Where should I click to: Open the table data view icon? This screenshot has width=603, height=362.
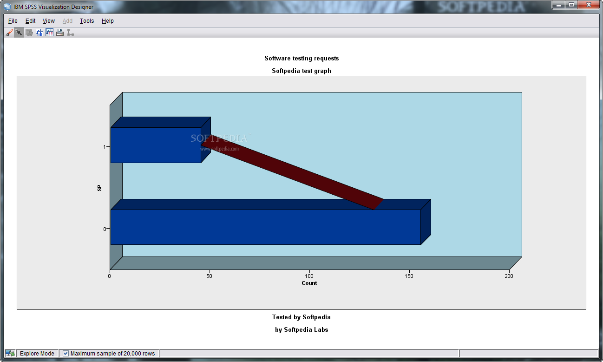click(50, 33)
